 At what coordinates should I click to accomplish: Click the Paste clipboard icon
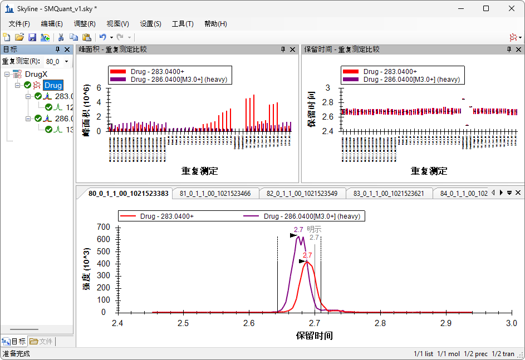pos(86,37)
